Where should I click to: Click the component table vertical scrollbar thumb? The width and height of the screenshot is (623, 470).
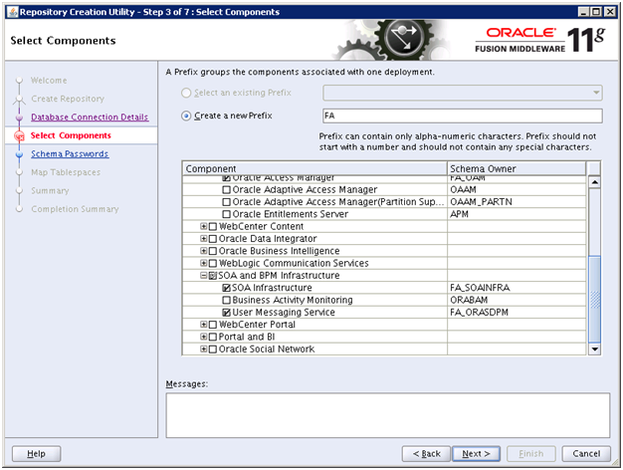click(594, 300)
